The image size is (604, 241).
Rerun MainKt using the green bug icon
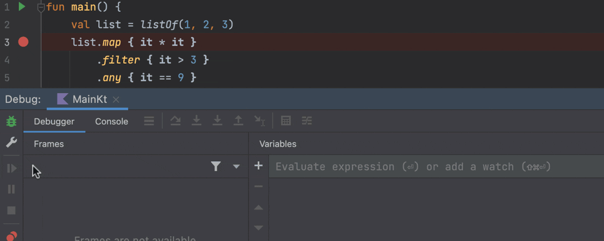[x=12, y=122]
